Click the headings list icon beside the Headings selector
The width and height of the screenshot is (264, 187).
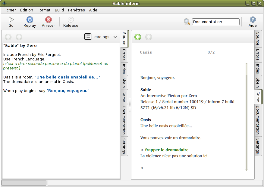[x=88, y=36]
